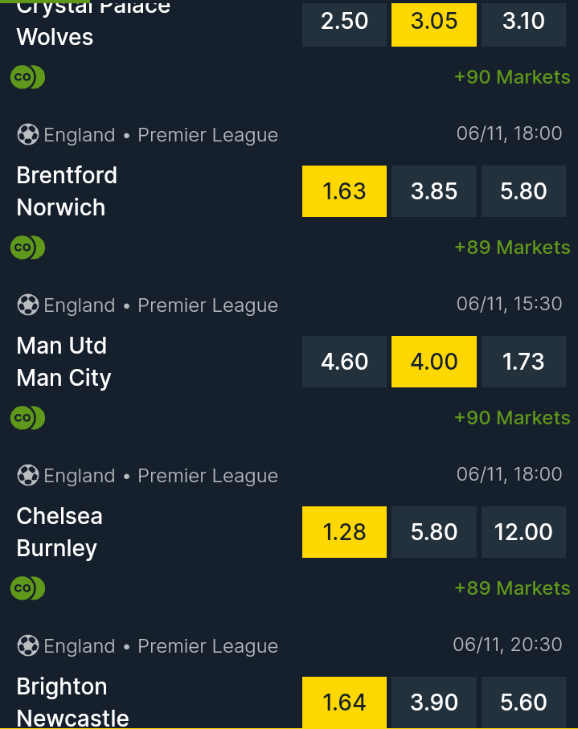Click the cashout icon under Chelsea vs Burnley

click(27, 588)
